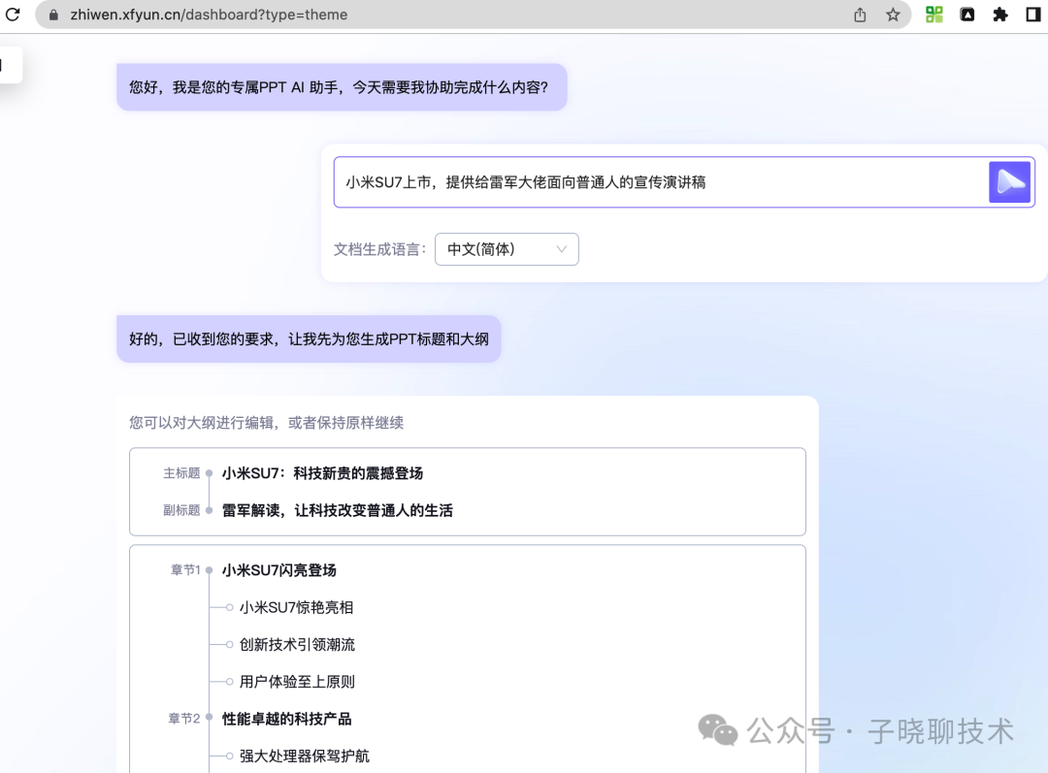Image resolution: width=1048 pixels, height=773 pixels.
Task: Select outline item 小米SU7惊艳亮相
Action: pos(296,607)
